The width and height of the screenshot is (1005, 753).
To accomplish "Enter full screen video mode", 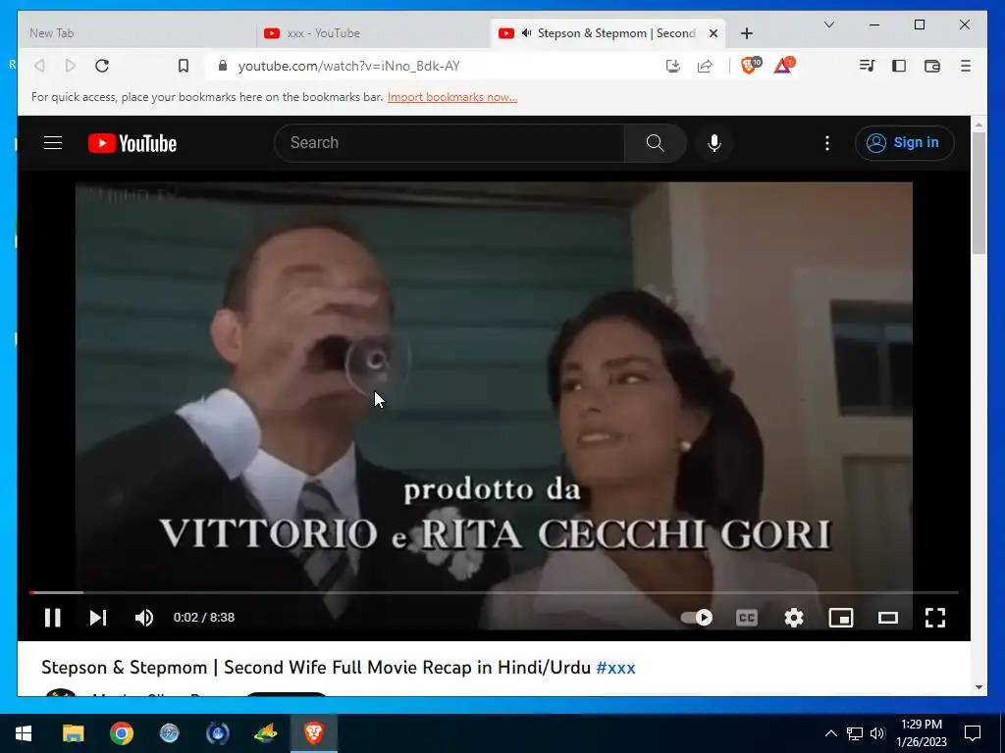I will 935,618.
